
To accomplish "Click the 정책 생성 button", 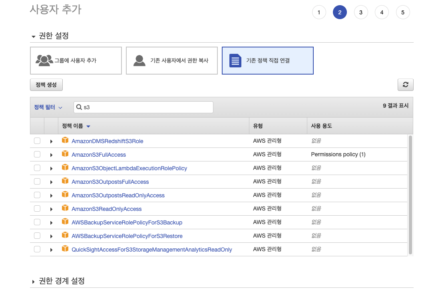I will coord(46,85).
